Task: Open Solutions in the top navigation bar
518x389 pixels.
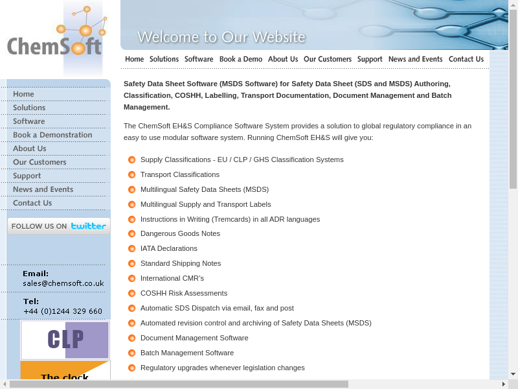Action: point(164,59)
